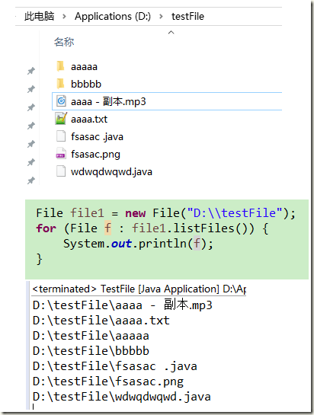314x415 pixels.
Task: Click the pin icon beside fsasac.png row
Action: tap(31, 162)
